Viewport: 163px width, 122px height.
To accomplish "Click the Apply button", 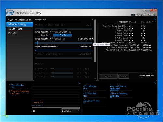I will pyautogui.click(x=108, y=76).
